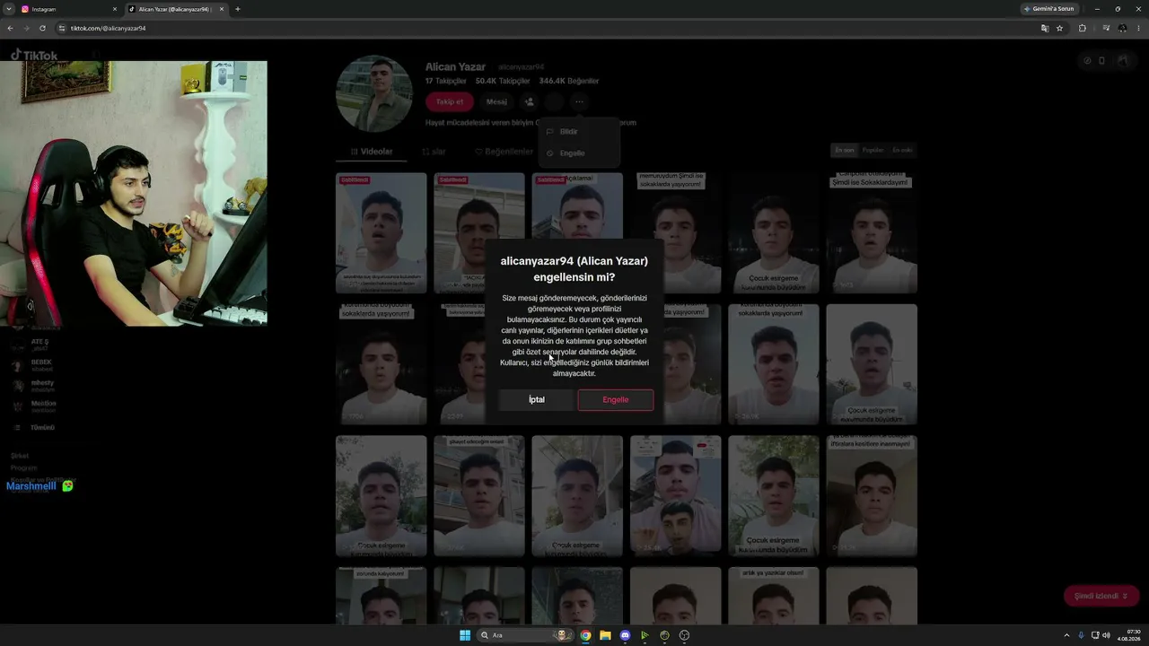
Task: Close the Alican Yazar TikTok tab
Action: [x=222, y=9]
